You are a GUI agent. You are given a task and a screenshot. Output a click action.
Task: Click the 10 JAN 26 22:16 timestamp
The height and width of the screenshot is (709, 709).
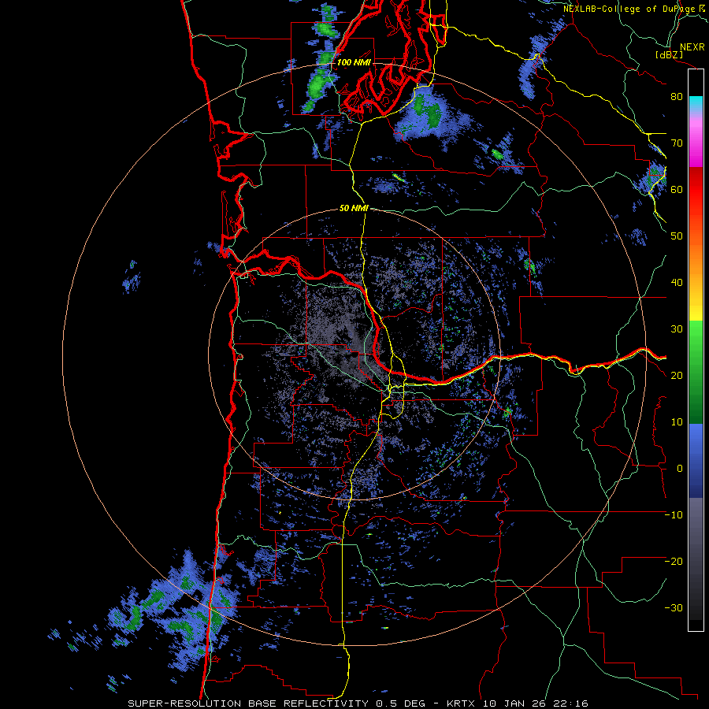536,703
